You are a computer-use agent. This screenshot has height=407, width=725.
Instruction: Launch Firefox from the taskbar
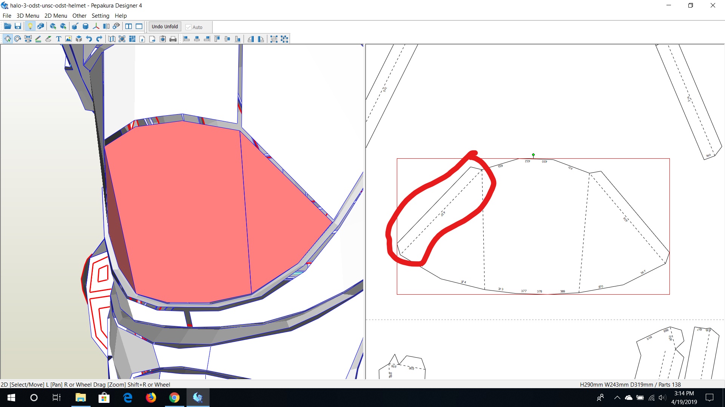[x=151, y=398]
